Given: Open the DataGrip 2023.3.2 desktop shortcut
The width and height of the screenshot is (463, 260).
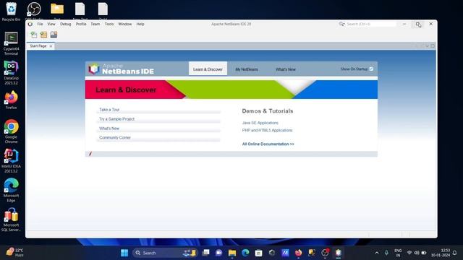Looking at the screenshot, I should [x=12, y=73].
